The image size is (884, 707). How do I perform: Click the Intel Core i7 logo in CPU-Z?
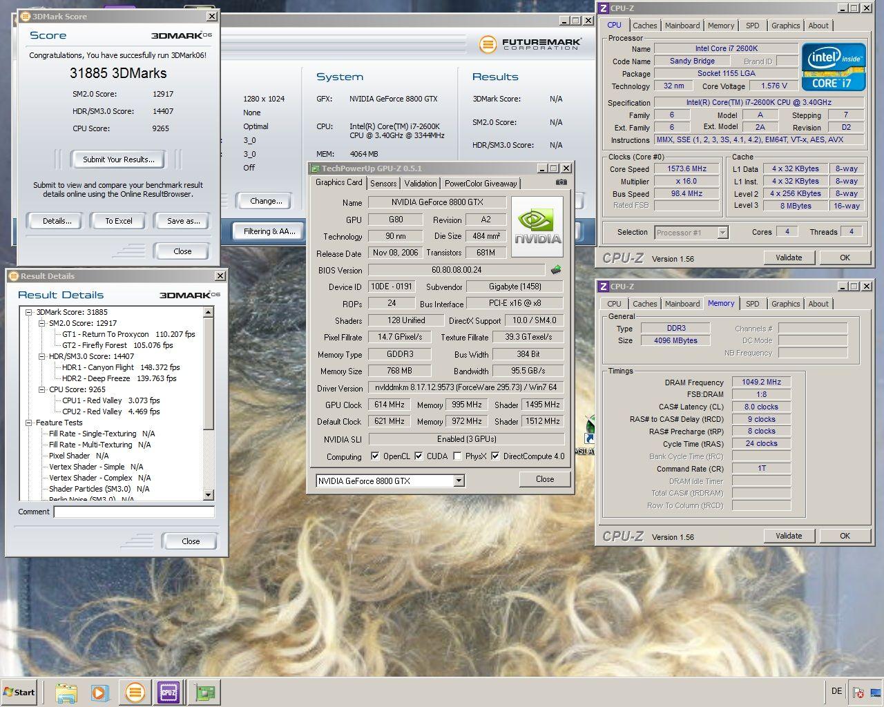(834, 67)
